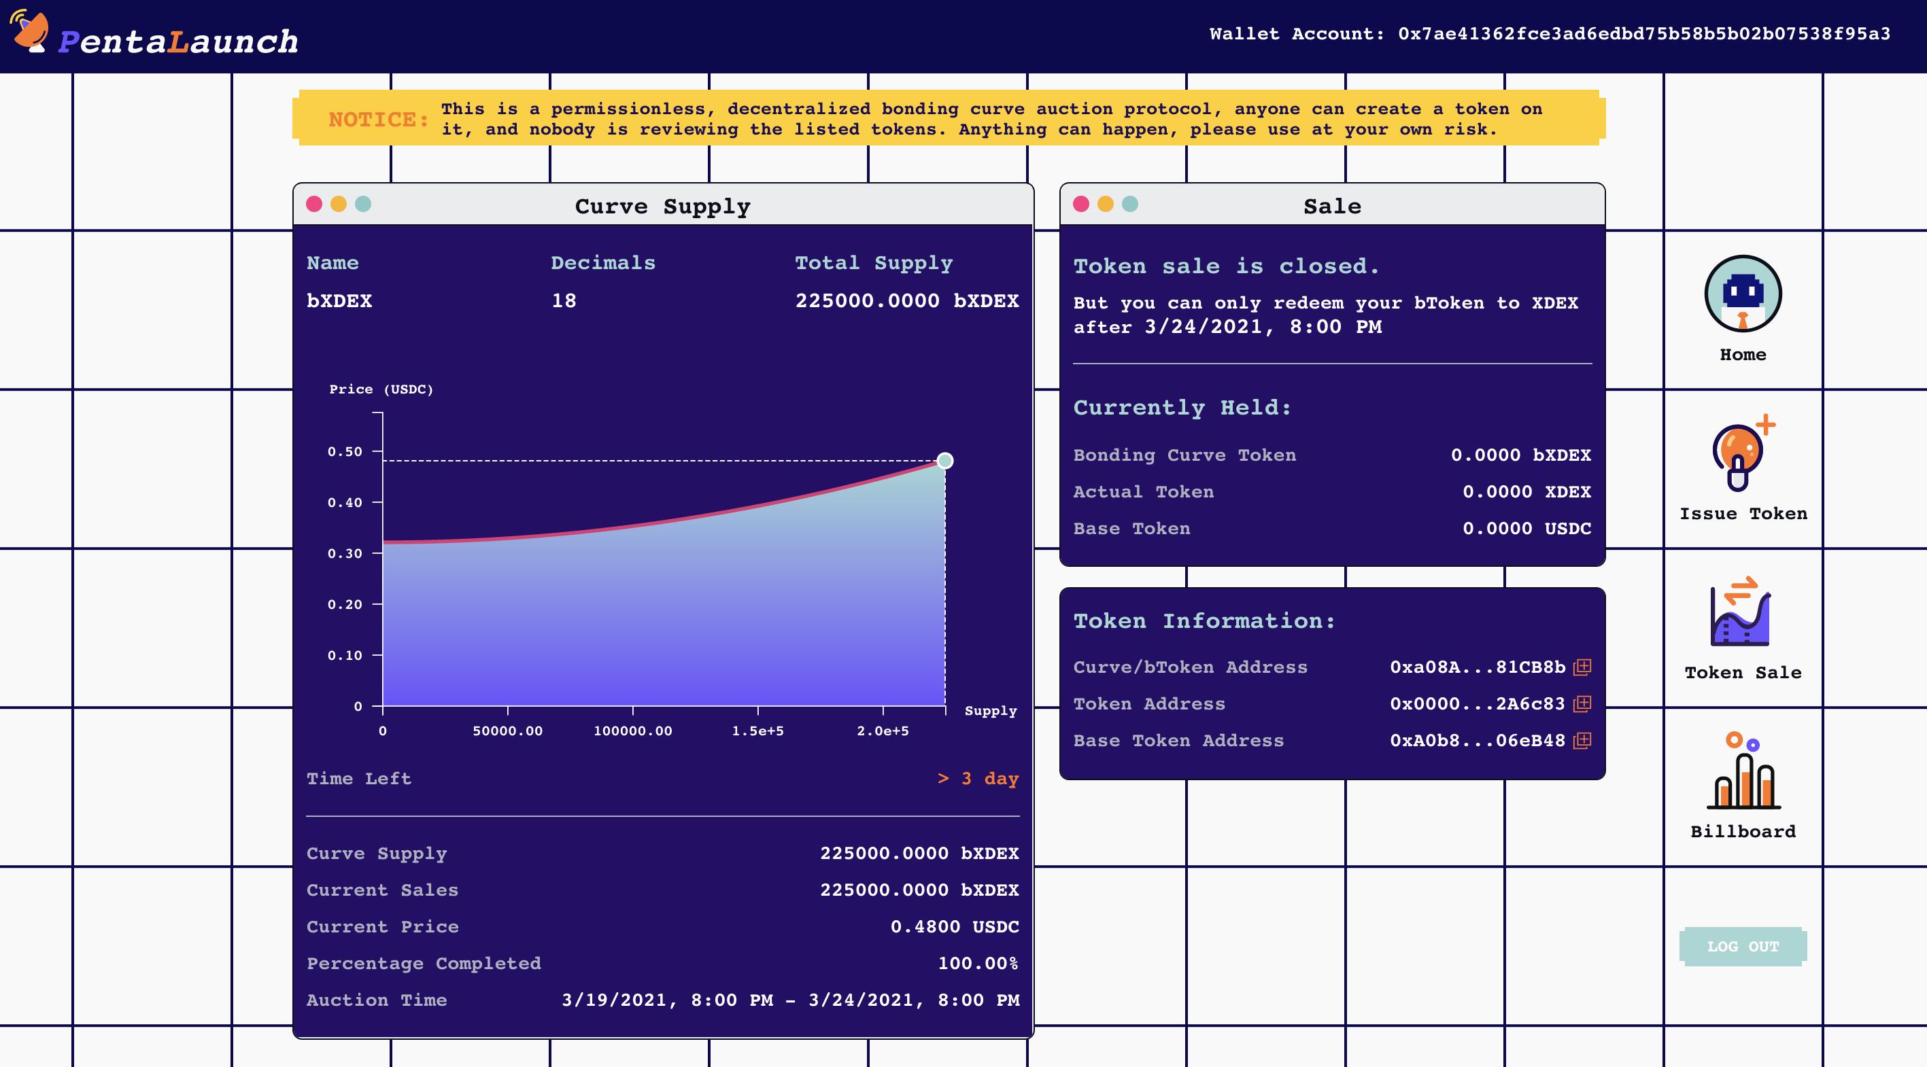Viewport: 1927px width, 1067px height.
Task: Click the LOG OUT button
Action: pyautogui.click(x=1742, y=947)
